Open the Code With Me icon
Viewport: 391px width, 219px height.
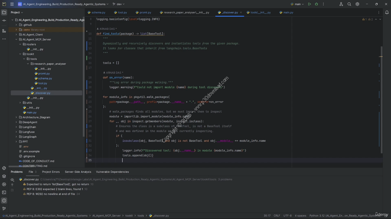click(x=341, y=4)
